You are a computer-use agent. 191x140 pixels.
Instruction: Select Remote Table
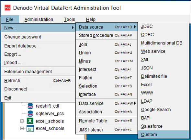[107, 121]
